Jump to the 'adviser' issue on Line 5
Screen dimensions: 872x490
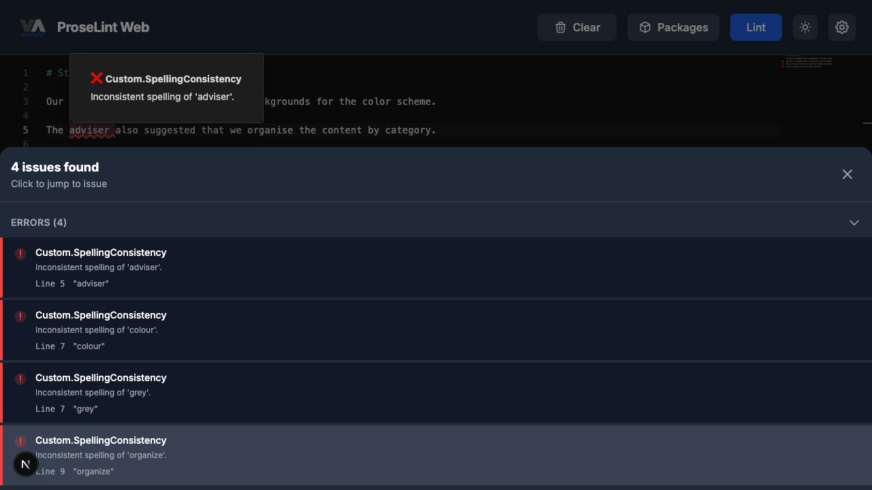[x=436, y=267]
